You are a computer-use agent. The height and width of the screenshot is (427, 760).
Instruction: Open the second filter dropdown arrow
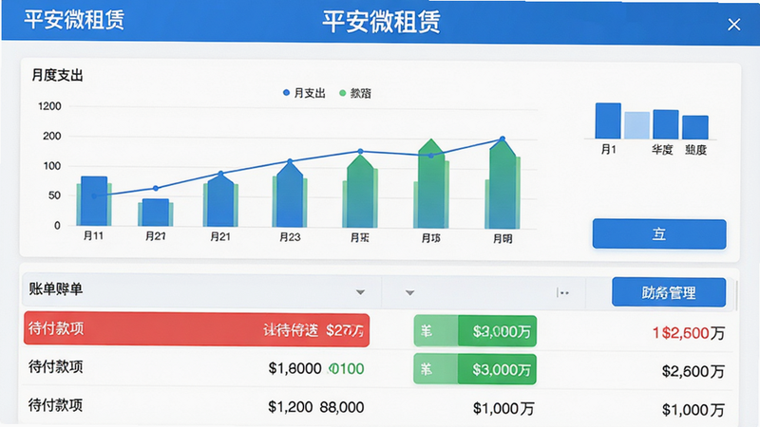409,293
